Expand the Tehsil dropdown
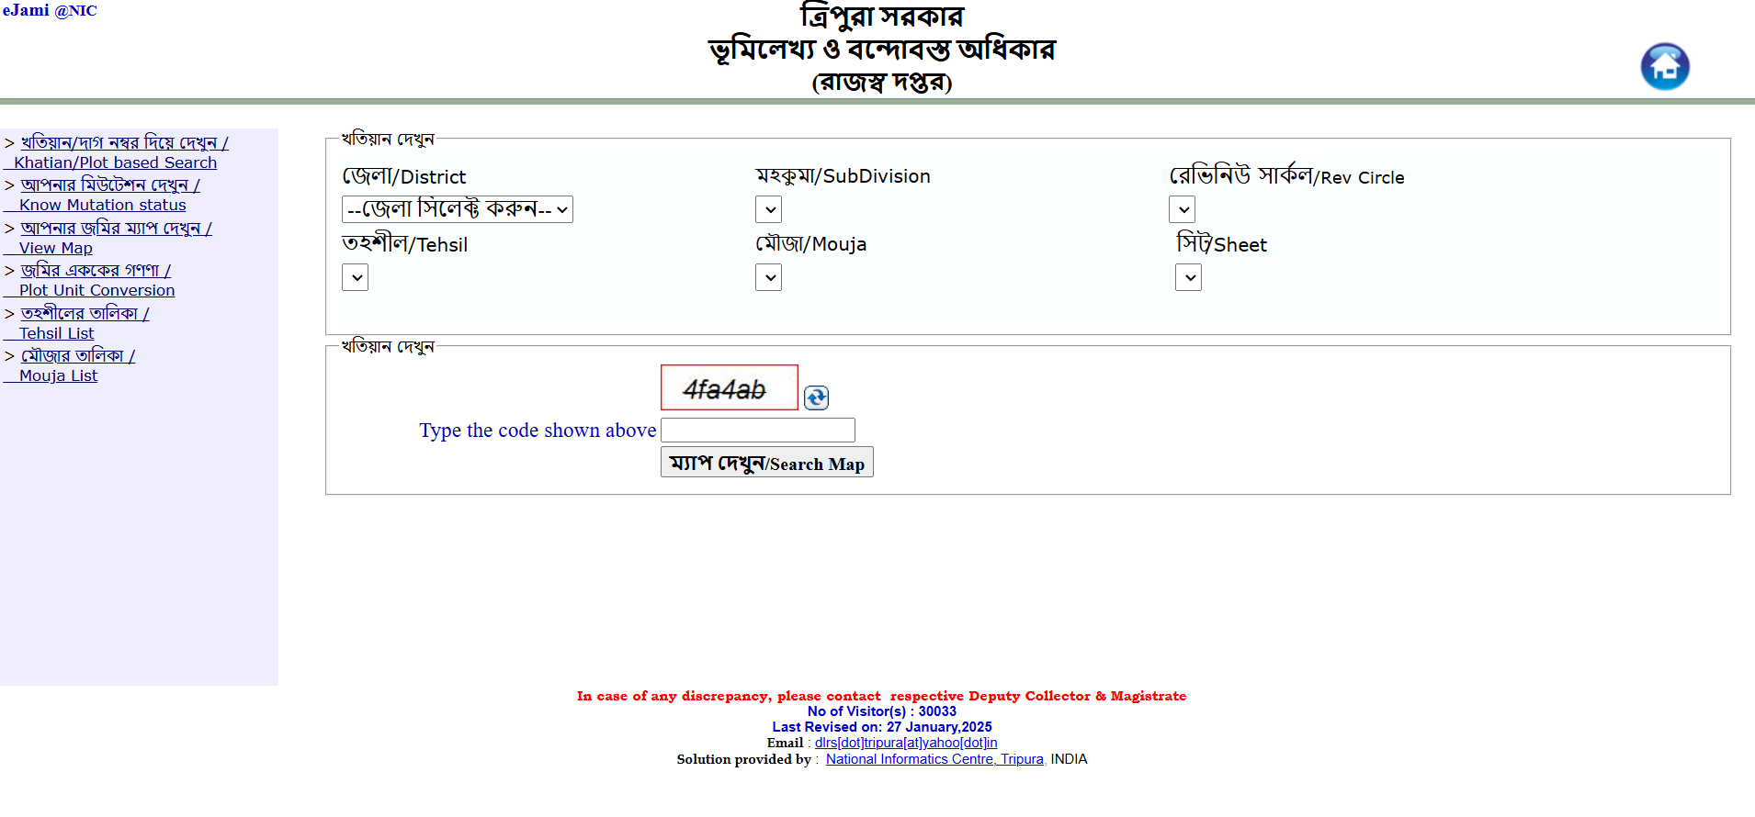The width and height of the screenshot is (1755, 817). point(355,277)
